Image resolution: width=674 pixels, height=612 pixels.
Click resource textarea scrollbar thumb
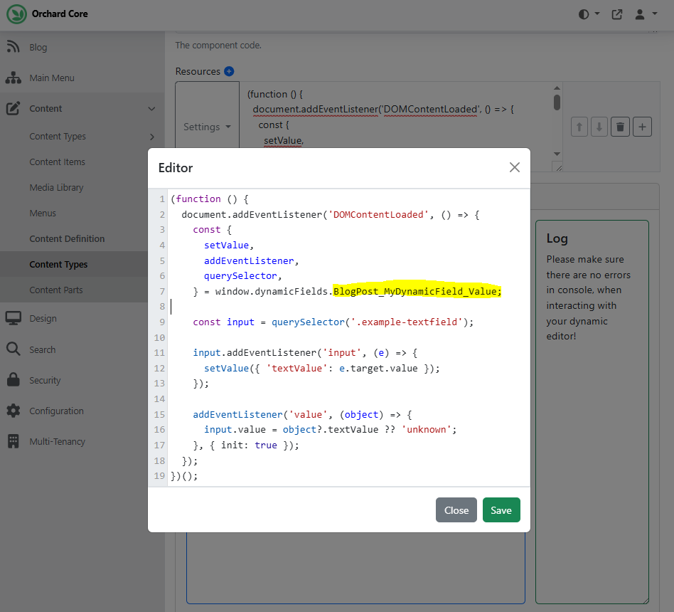(x=557, y=102)
